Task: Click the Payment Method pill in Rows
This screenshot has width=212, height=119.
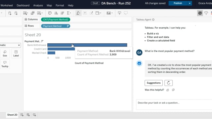Action: pyautogui.click(x=56, y=26)
